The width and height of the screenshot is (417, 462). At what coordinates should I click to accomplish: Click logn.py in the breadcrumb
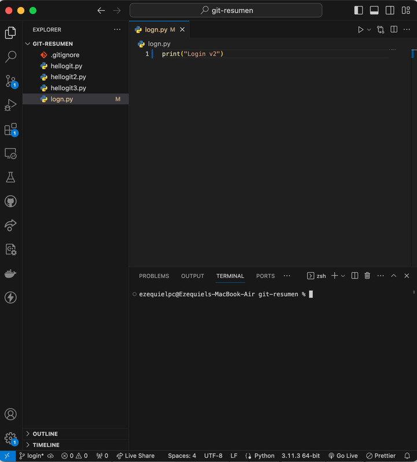(159, 44)
